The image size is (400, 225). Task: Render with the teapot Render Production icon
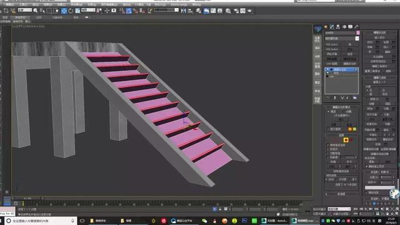pos(249,11)
